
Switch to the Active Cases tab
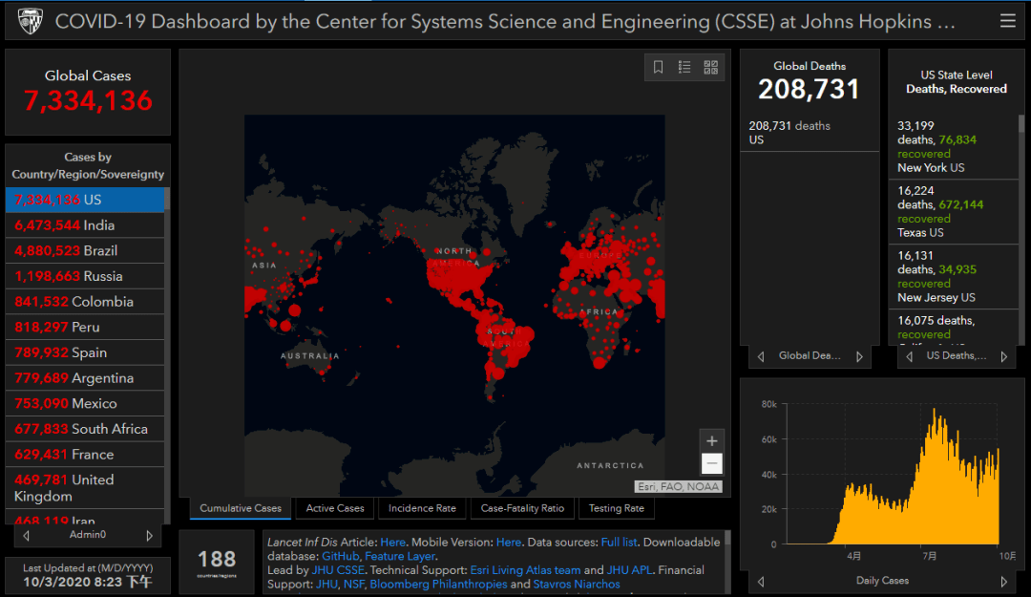[335, 508]
